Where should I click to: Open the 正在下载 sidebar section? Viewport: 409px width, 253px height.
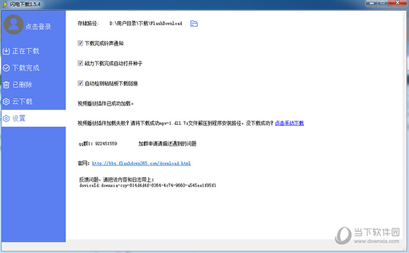[x=33, y=51]
